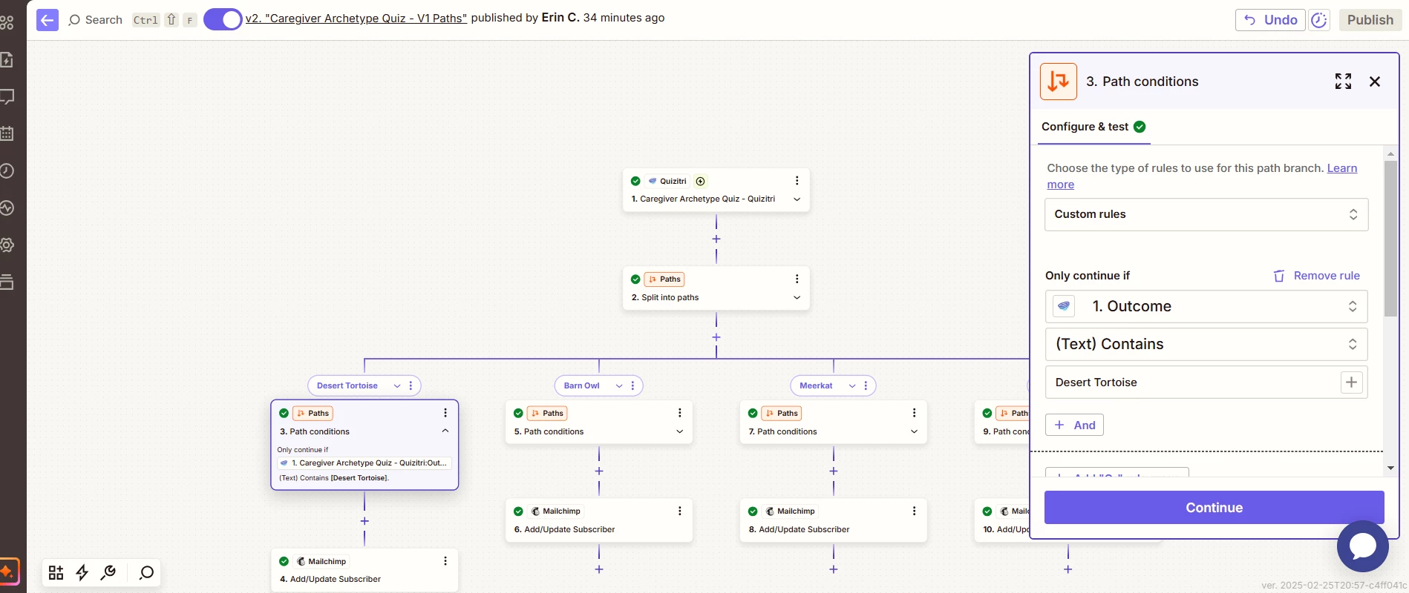The height and width of the screenshot is (593, 1409).
Task: Click the panel scrollbar thumb
Action: [1390, 239]
